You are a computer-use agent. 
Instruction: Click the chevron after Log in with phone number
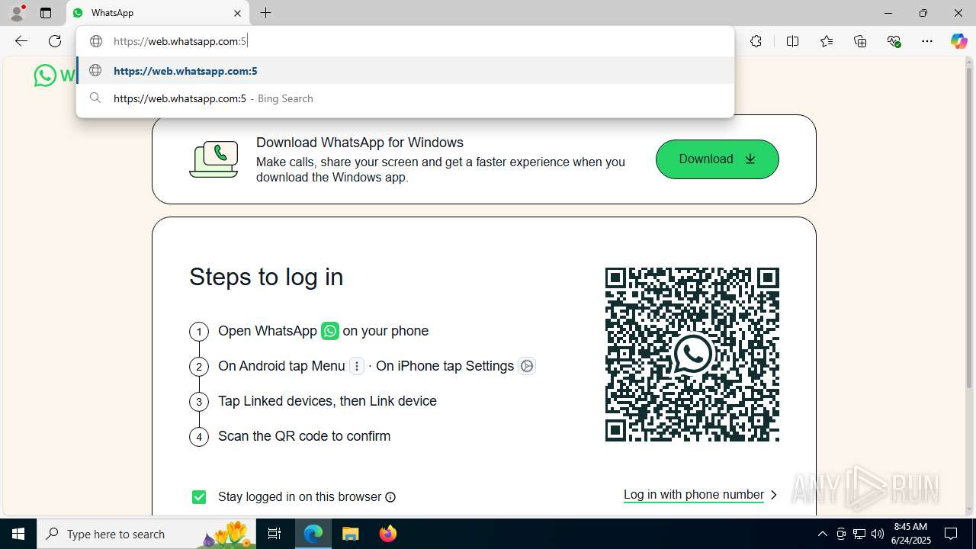(x=773, y=495)
